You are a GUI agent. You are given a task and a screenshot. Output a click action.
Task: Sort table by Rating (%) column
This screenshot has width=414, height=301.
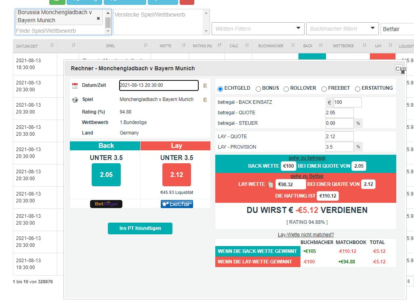coord(219,45)
